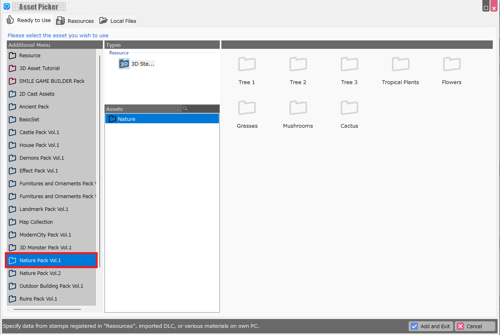Open the Flowers folder icon
Screen dimensions: 500x335
[452, 64]
